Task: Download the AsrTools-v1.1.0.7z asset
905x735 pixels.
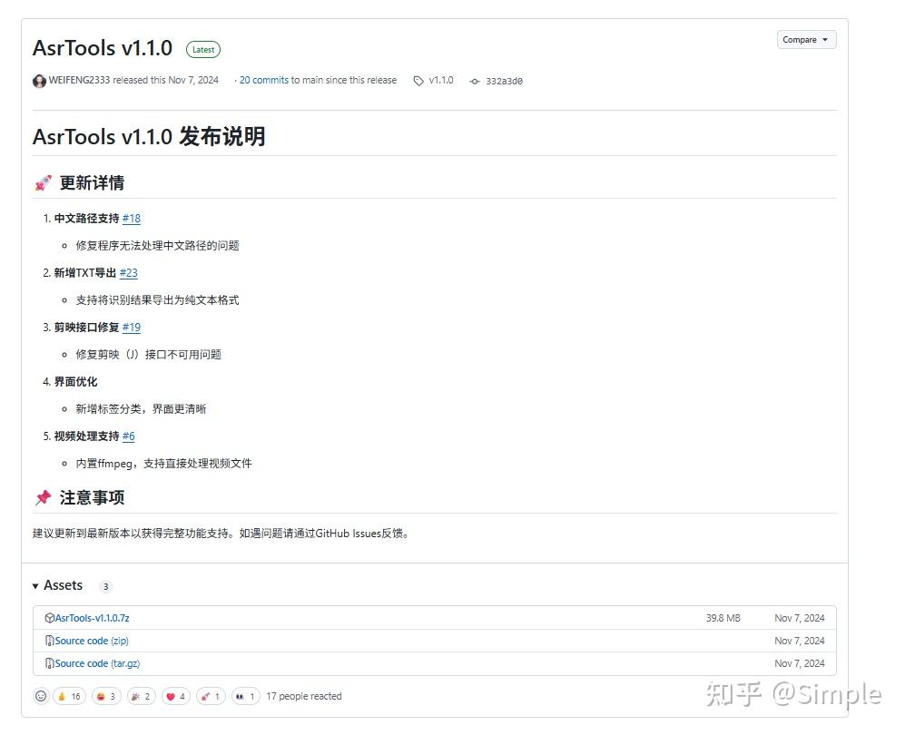Action: tap(93, 617)
